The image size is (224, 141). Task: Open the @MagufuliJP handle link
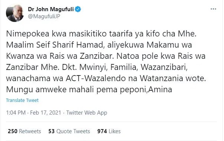(x=44, y=16)
